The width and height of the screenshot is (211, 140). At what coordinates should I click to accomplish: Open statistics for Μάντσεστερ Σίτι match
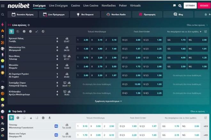click(67, 48)
